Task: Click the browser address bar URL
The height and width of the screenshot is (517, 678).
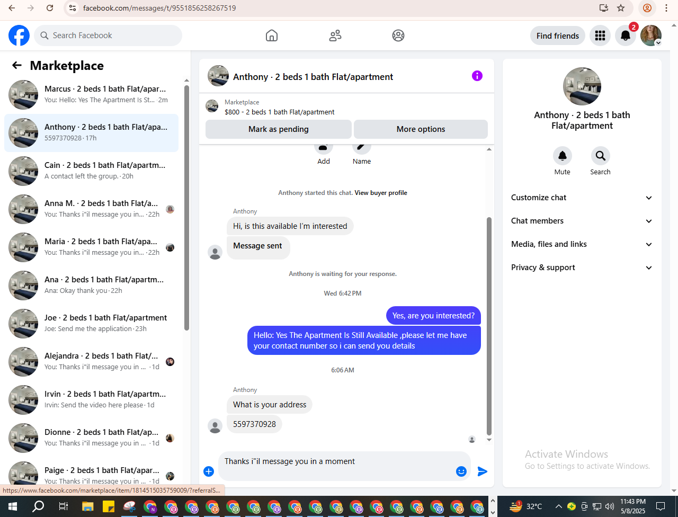Action: 159,8
